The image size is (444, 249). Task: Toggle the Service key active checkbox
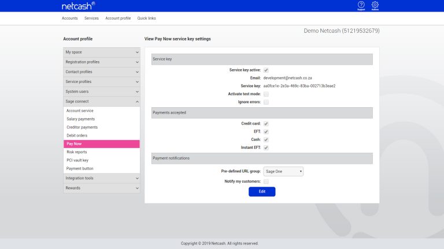(x=266, y=70)
